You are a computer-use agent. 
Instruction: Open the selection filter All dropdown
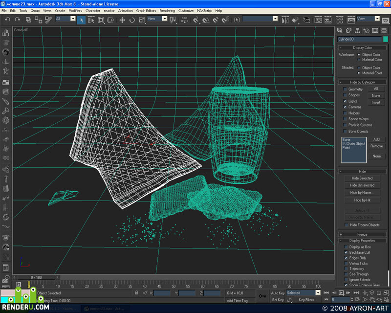(x=65, y=19)
